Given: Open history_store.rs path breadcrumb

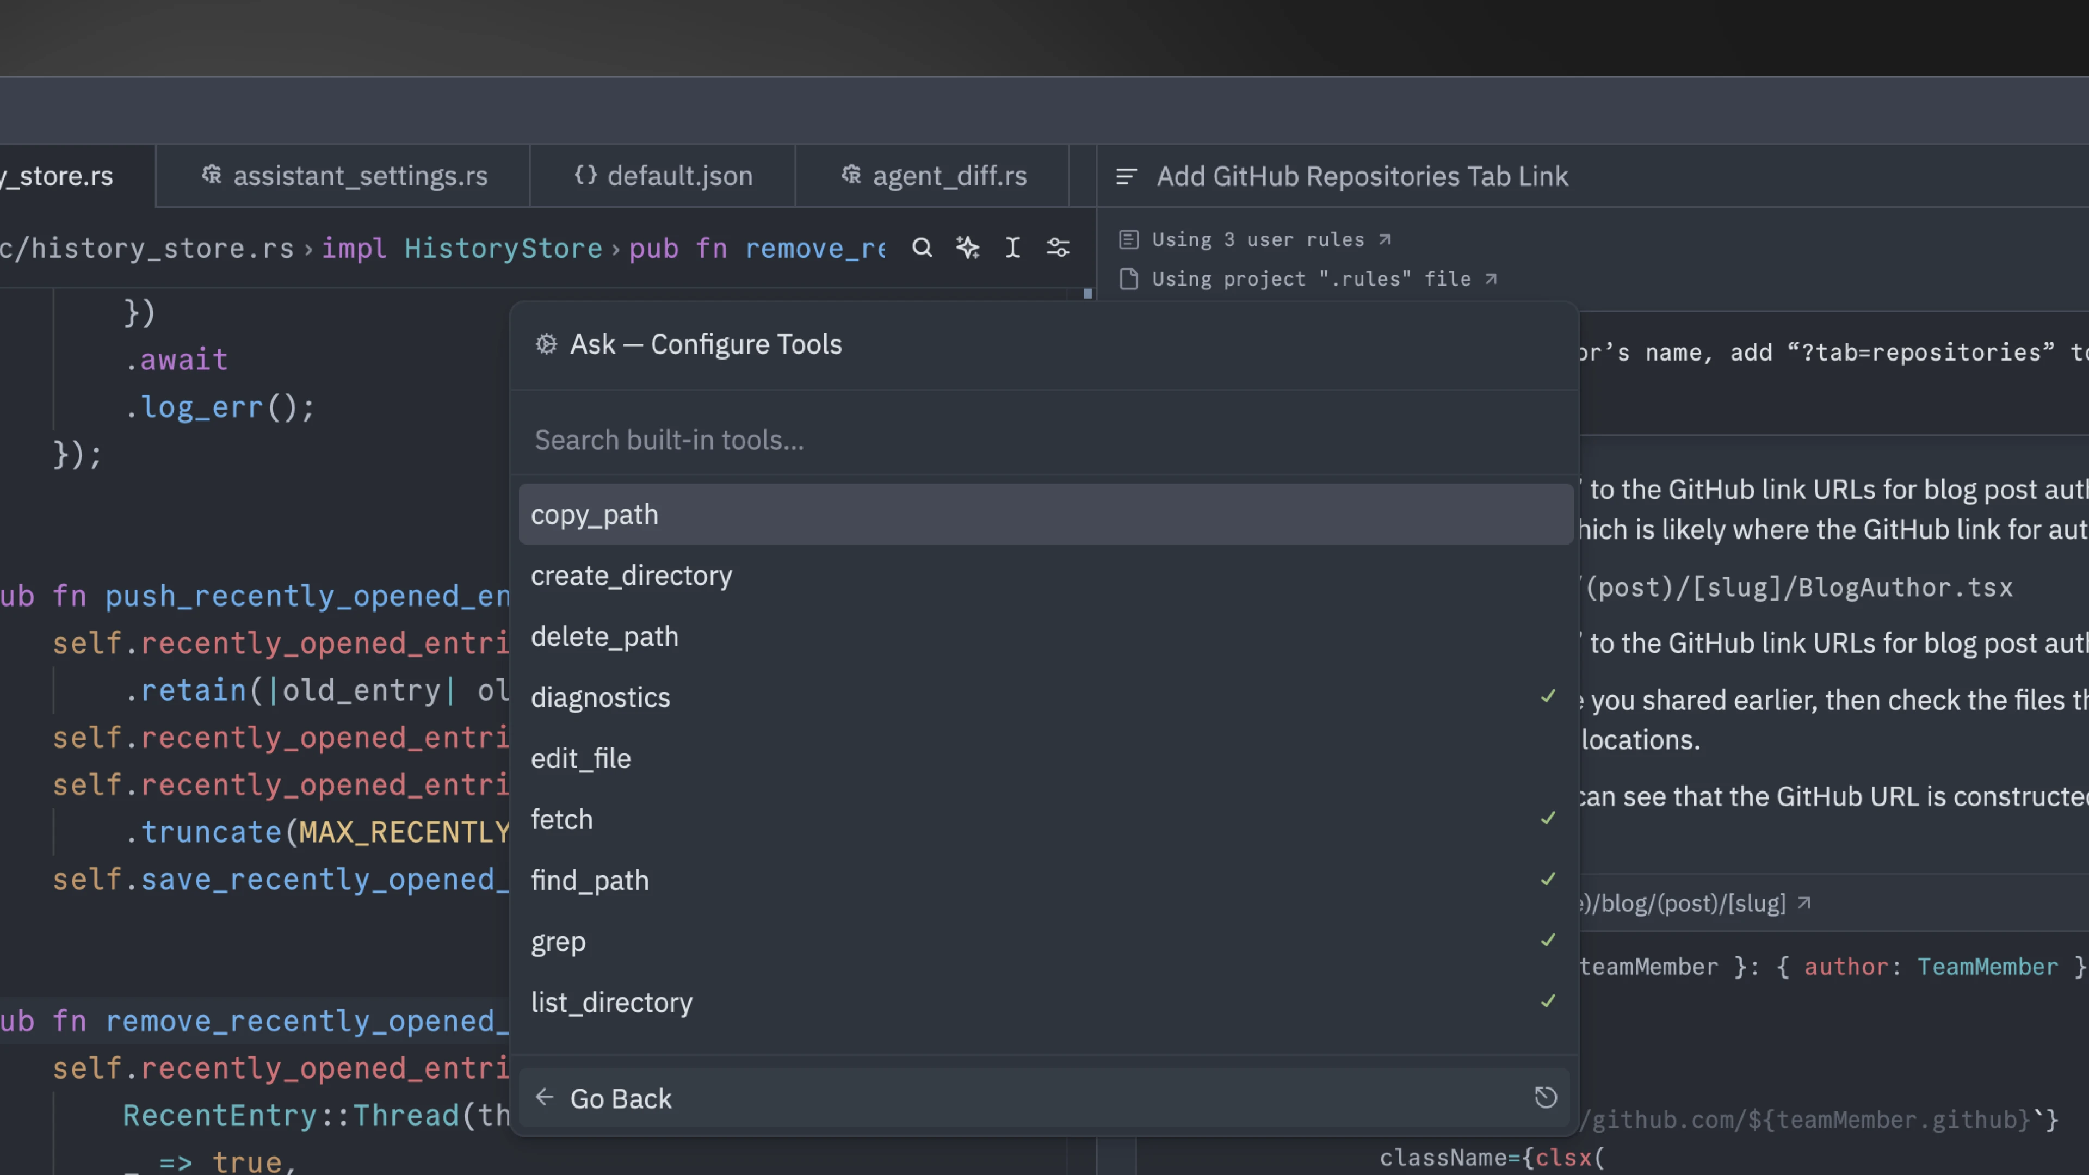Looking at the screenshot, I should click(146, 248).
